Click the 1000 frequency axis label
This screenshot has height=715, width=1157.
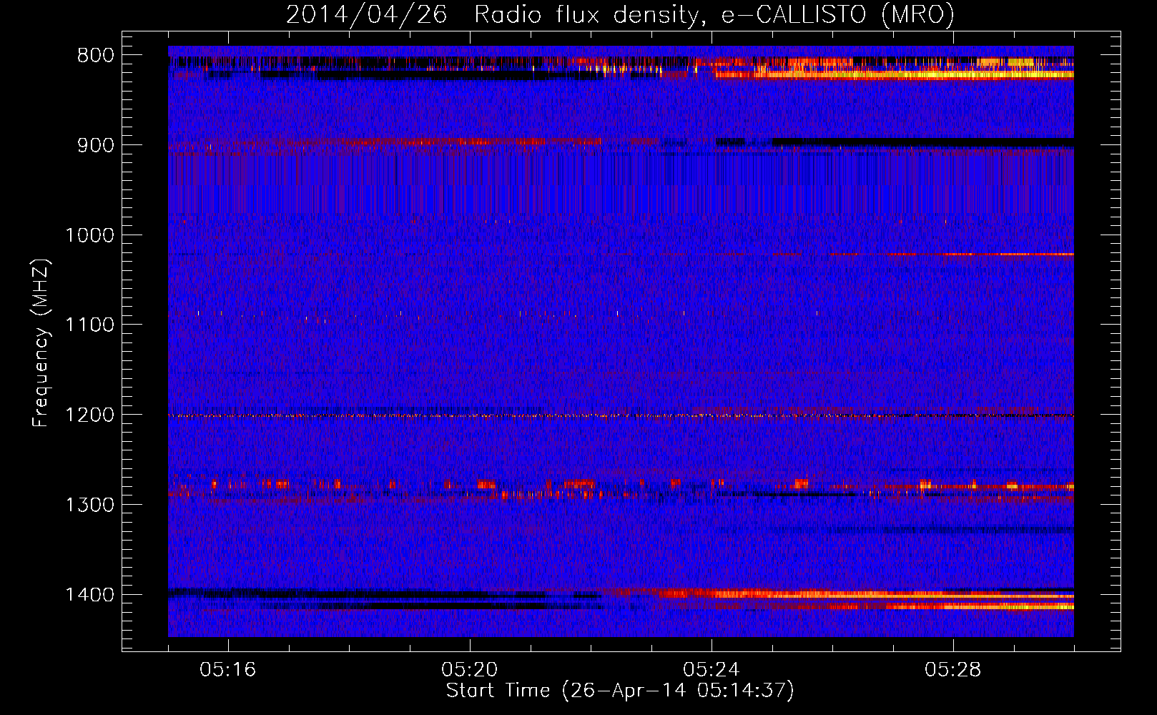pyautogui.click(x=89, y=235)
